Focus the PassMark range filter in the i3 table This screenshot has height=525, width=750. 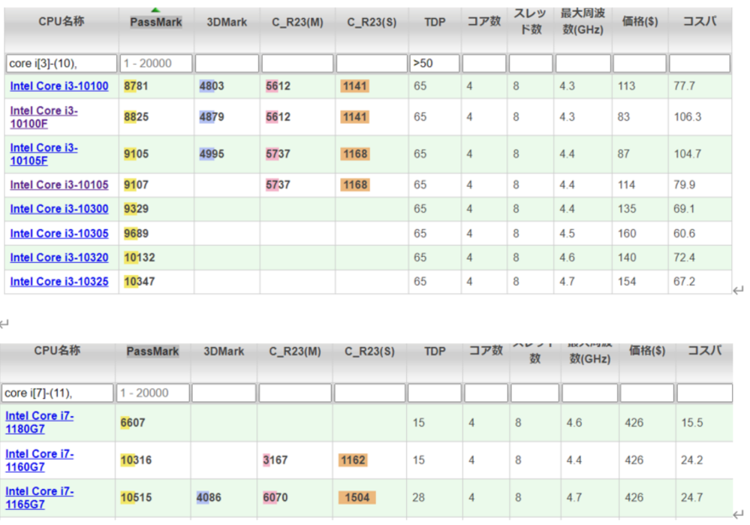coord(156,64)
